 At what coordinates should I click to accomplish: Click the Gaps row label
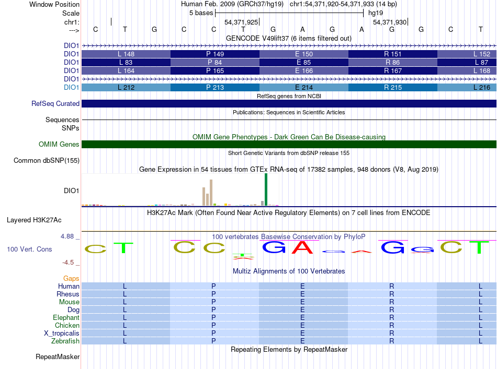[x=71, y=279]
